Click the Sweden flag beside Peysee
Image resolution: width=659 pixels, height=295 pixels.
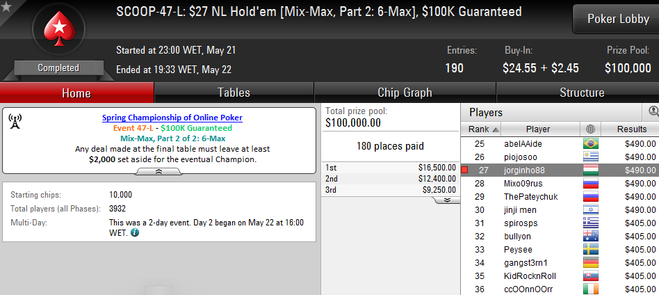[x=590, y=250]
